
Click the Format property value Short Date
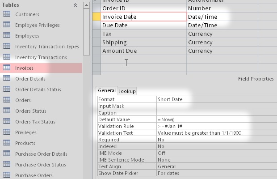[170, 99]
